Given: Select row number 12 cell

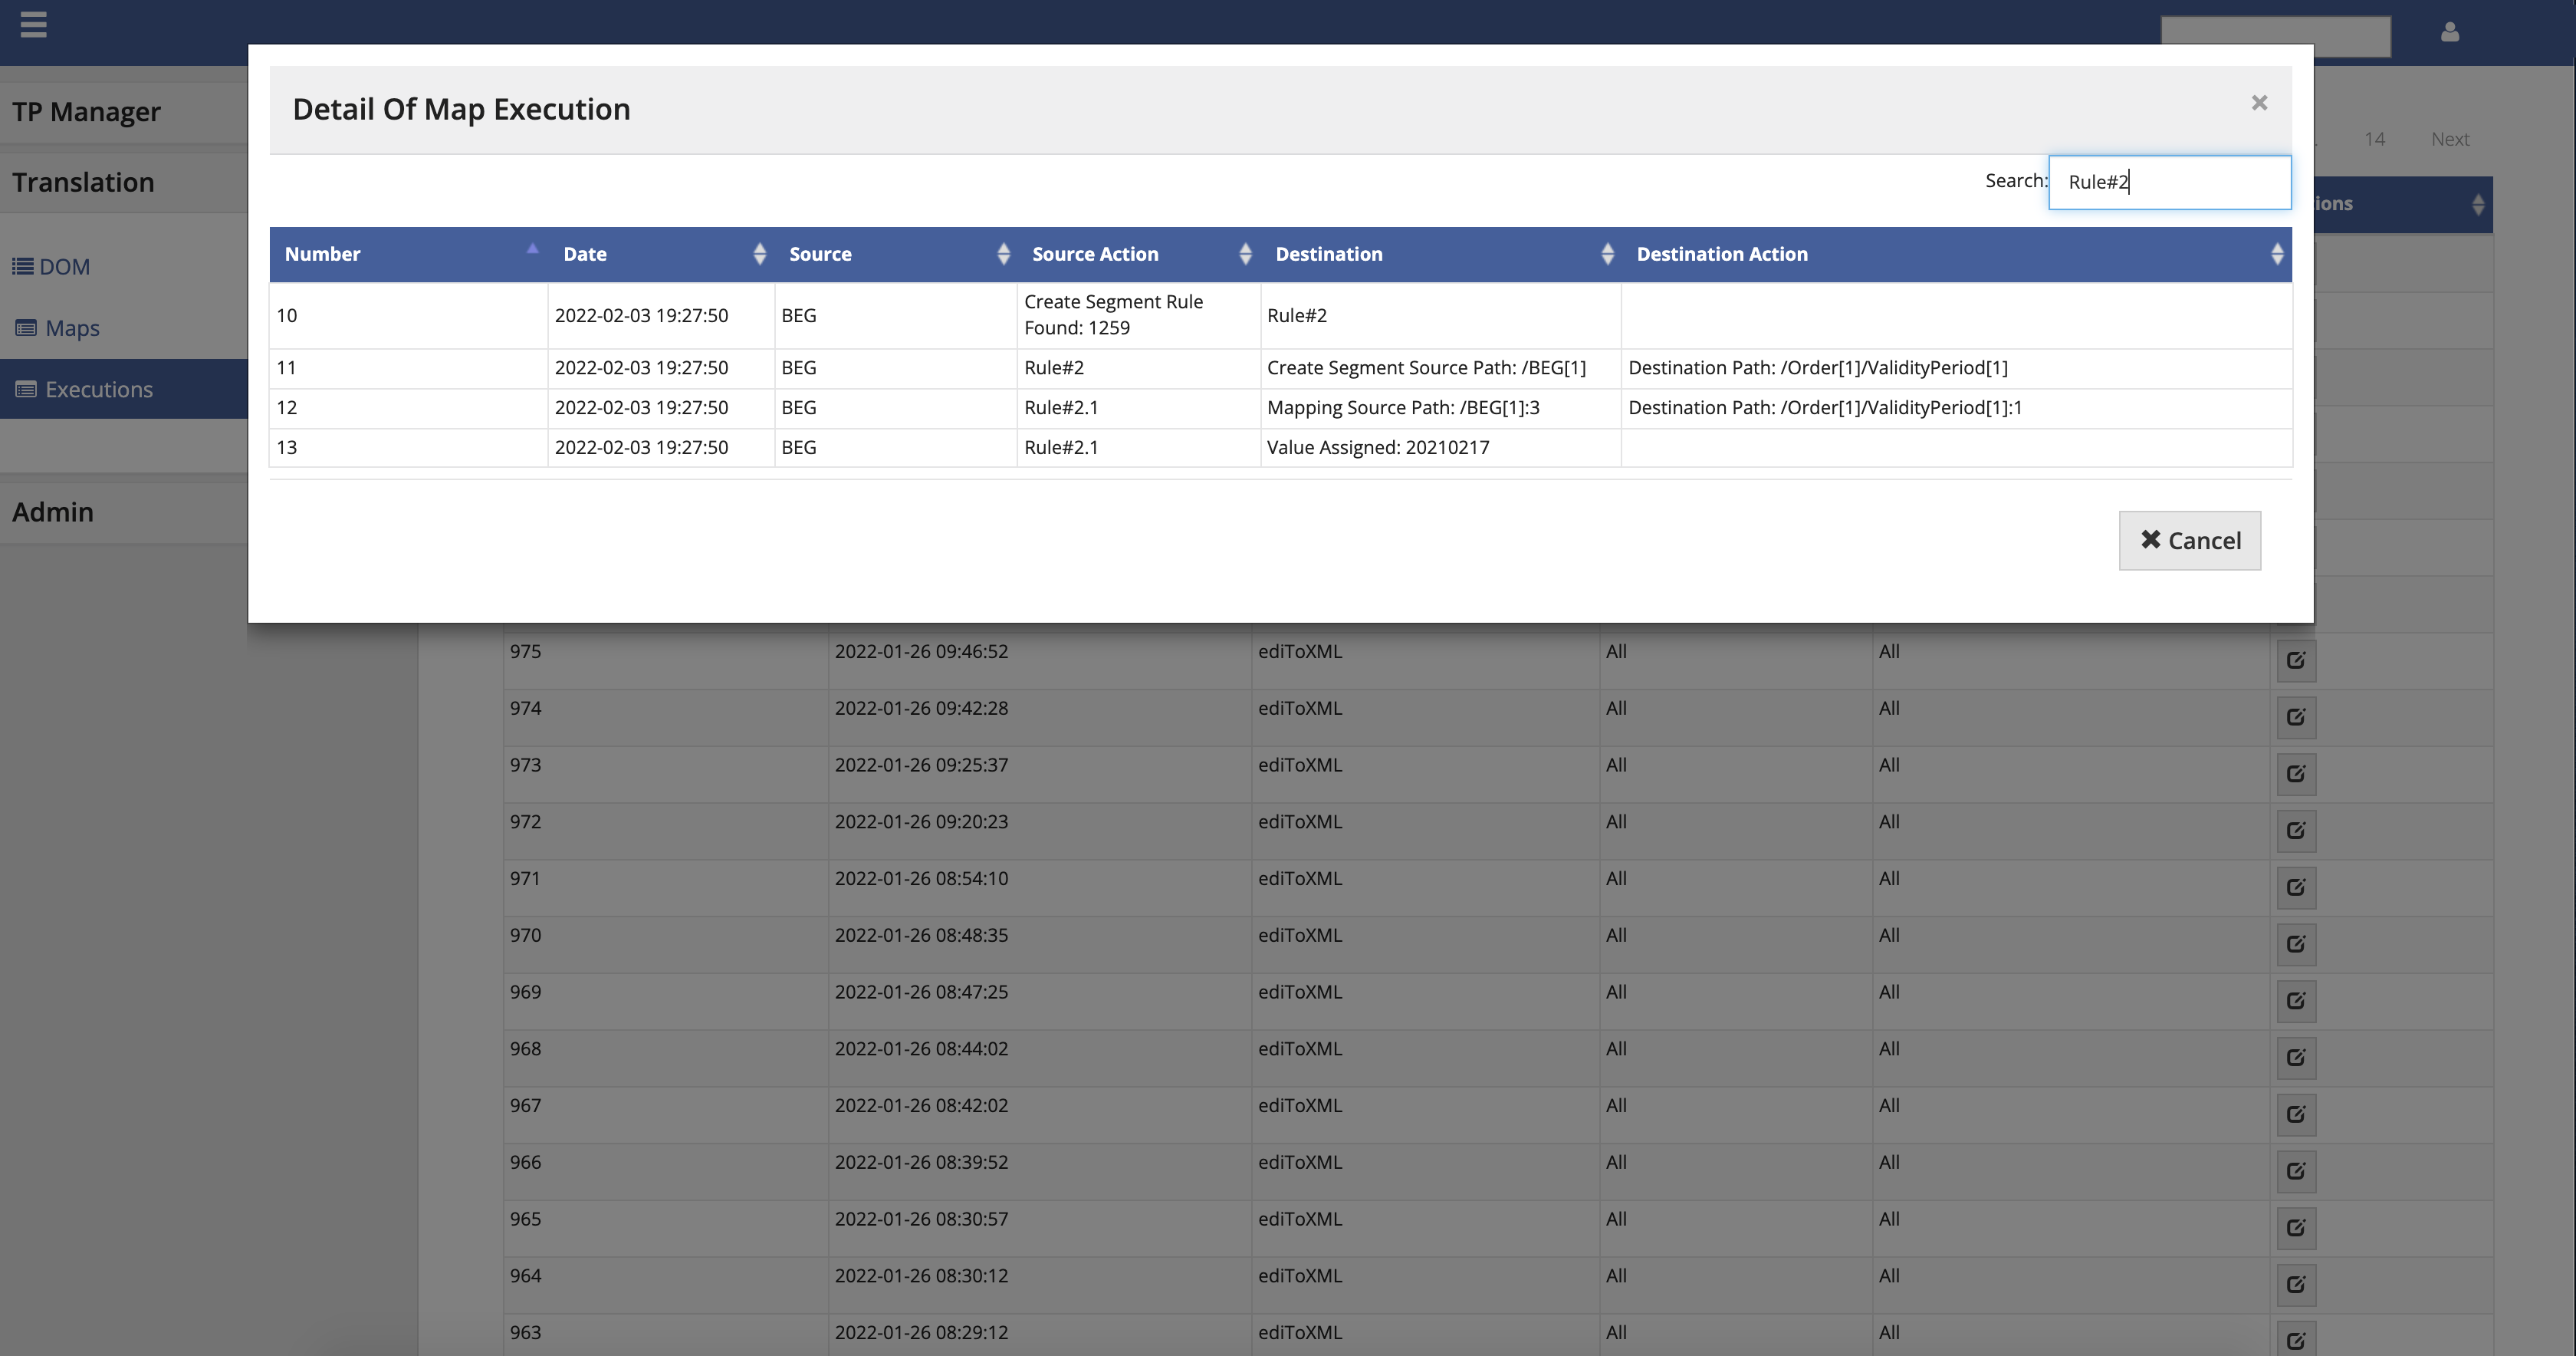Looking at the screenshot, I should point(408,408).
